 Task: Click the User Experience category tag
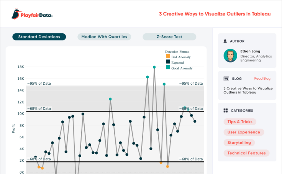(244, 132)
